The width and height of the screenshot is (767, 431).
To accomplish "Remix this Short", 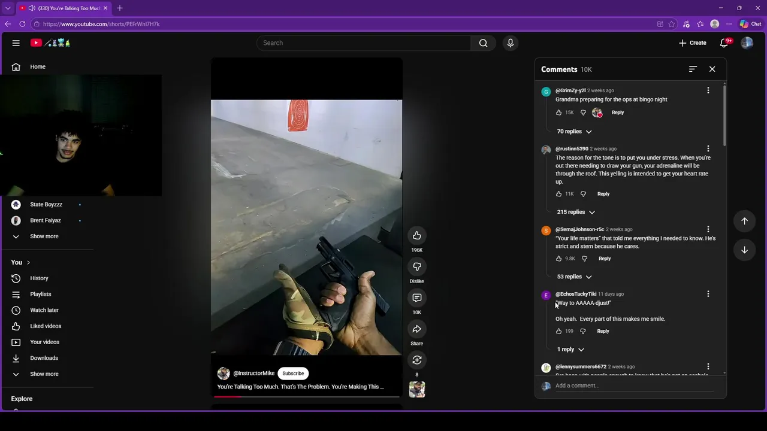I will tap(417, 360).
